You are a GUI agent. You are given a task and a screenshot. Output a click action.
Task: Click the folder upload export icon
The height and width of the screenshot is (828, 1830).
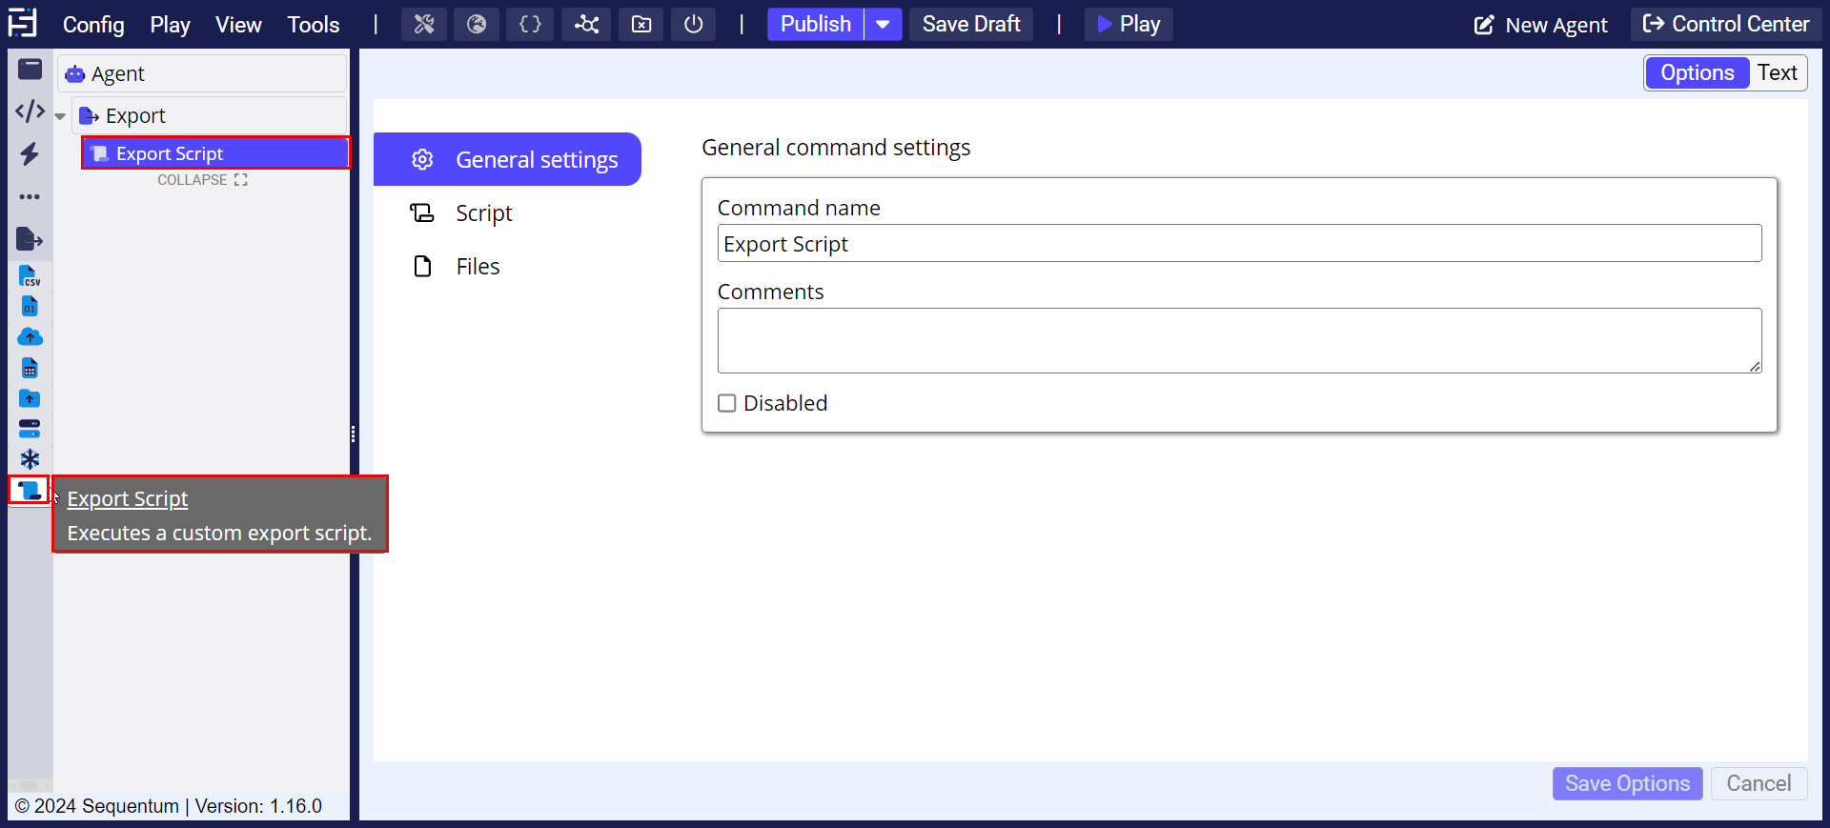[x=30, y=398]
